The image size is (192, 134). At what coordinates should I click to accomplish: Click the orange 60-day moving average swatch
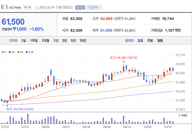(18, 52)
